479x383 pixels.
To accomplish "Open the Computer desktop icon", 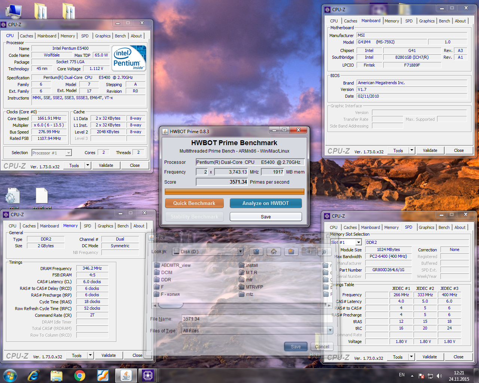I will pos(13,11).
